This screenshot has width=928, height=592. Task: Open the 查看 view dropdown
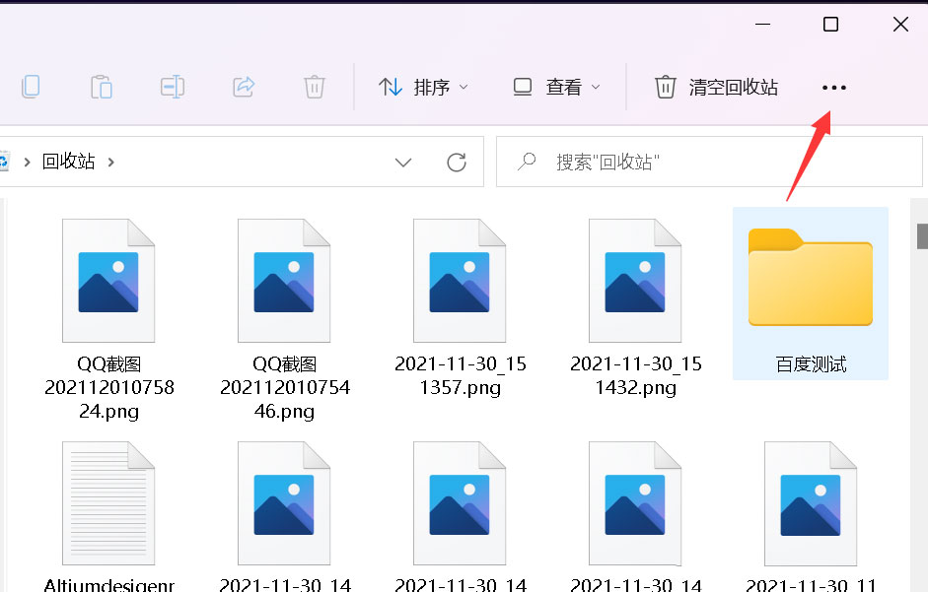557,87
